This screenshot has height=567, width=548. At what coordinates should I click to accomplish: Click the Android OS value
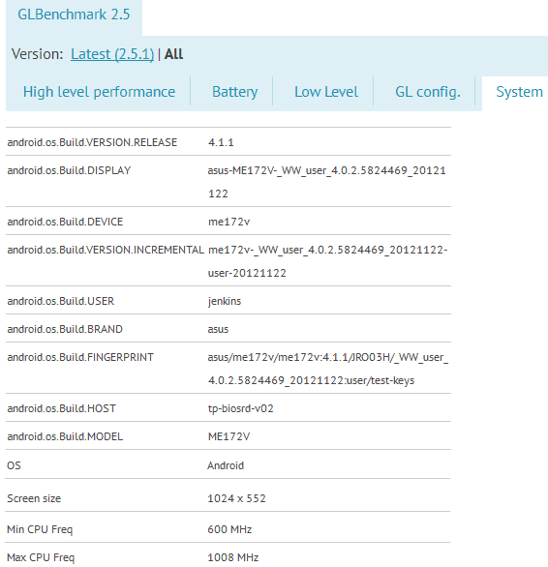(x=226, y=465)
